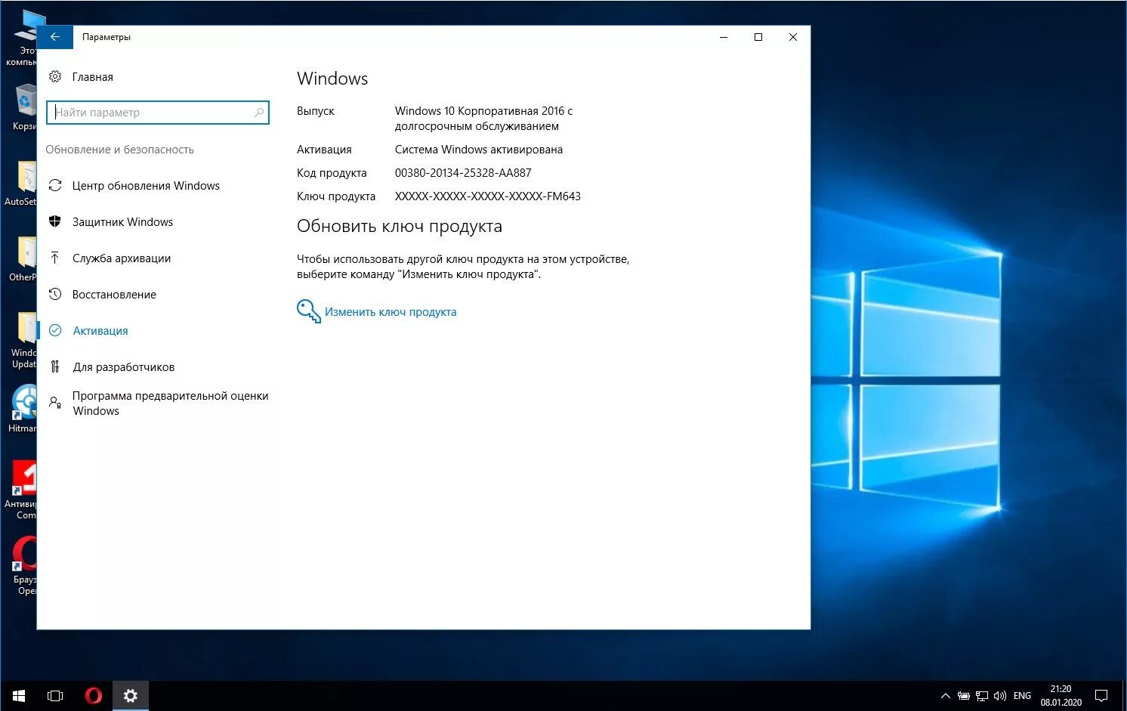Screen dimensions: 1127x711
Task: Click the key icon beside Изменить ключ продукта
Action: (x=308, y=311)
